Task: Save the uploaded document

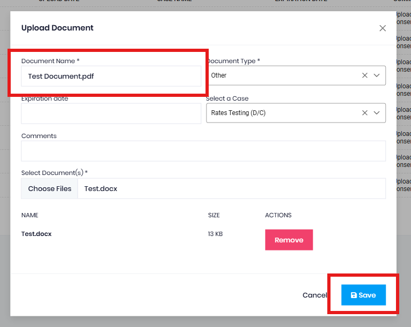Action: click(363, 295)
